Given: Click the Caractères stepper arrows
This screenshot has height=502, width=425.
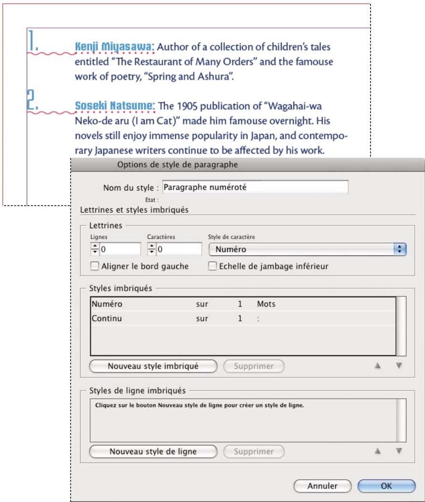Looking at the screenshot, I should 151,249.
